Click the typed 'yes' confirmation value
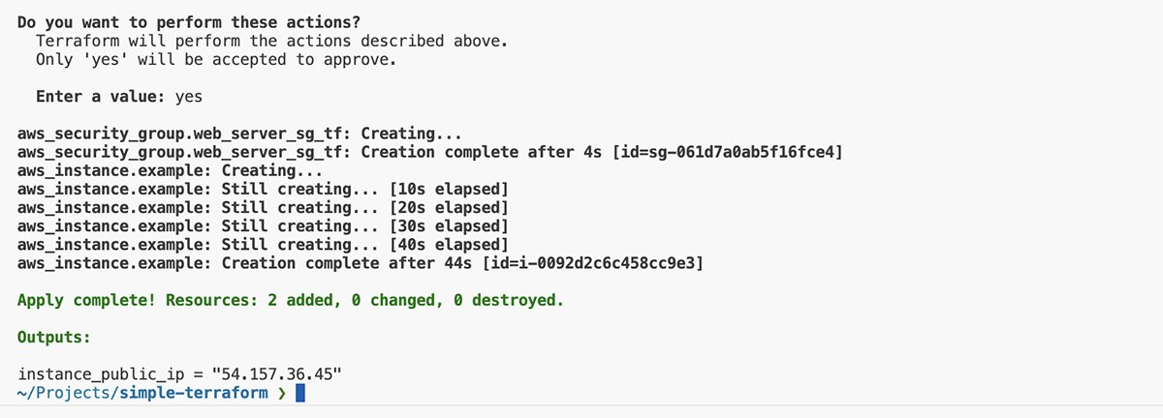Viewport: 1163px width, 418px height. [x=188, y=97]
